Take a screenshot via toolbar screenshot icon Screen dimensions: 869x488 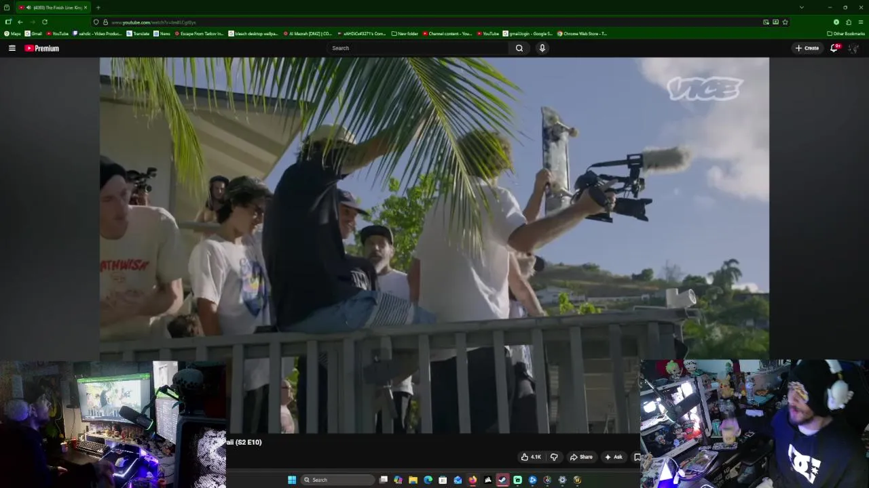pos(775,22)
